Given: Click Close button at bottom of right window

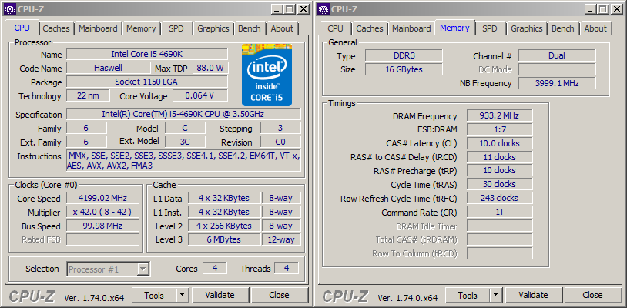Looking at the screenshot, I should point(592,295).
